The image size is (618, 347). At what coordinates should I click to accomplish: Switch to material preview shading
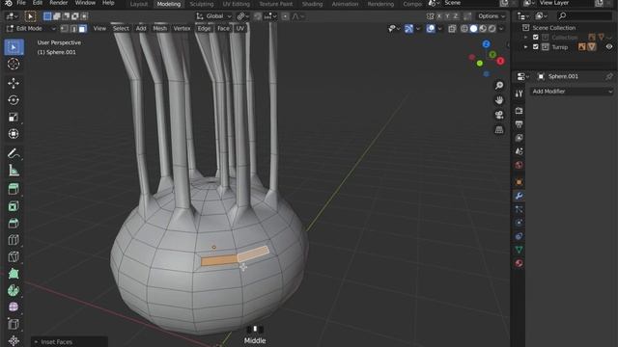[483, 28]
